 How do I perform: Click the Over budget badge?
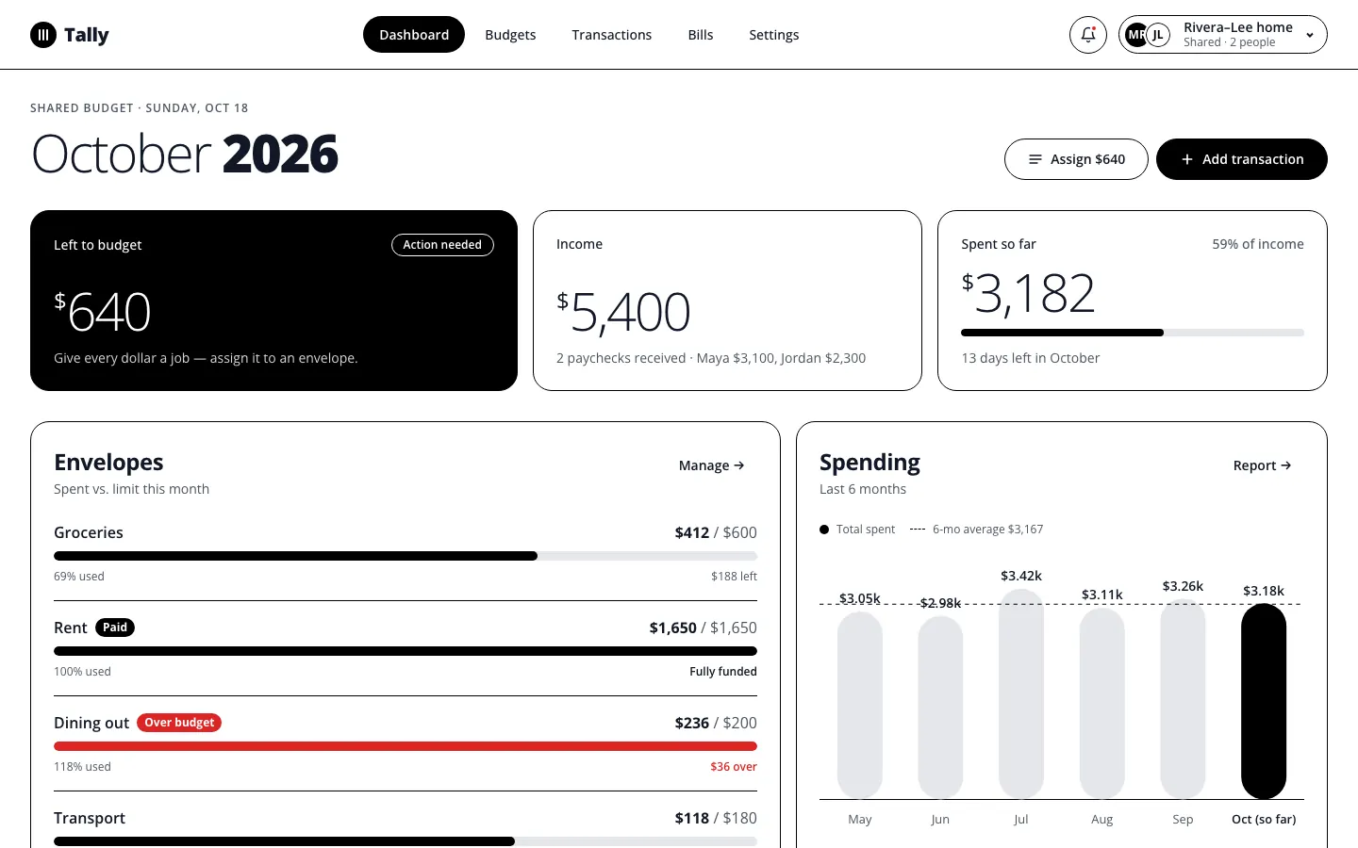click(x=179, y=723)
